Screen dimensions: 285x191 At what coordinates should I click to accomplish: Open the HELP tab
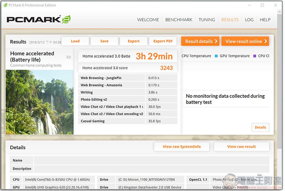[x=265, y=20]
